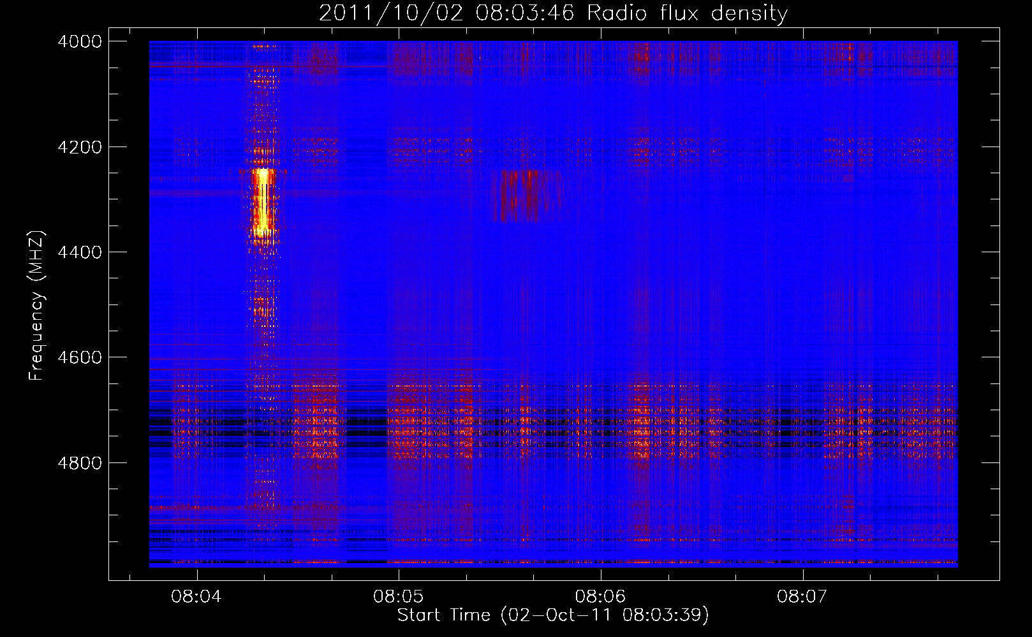The height and width of the screenshot is (637, 1032).
Task: Click the 'Frequency (MHZ)' axis title
Action: click(x=37, y=306)
